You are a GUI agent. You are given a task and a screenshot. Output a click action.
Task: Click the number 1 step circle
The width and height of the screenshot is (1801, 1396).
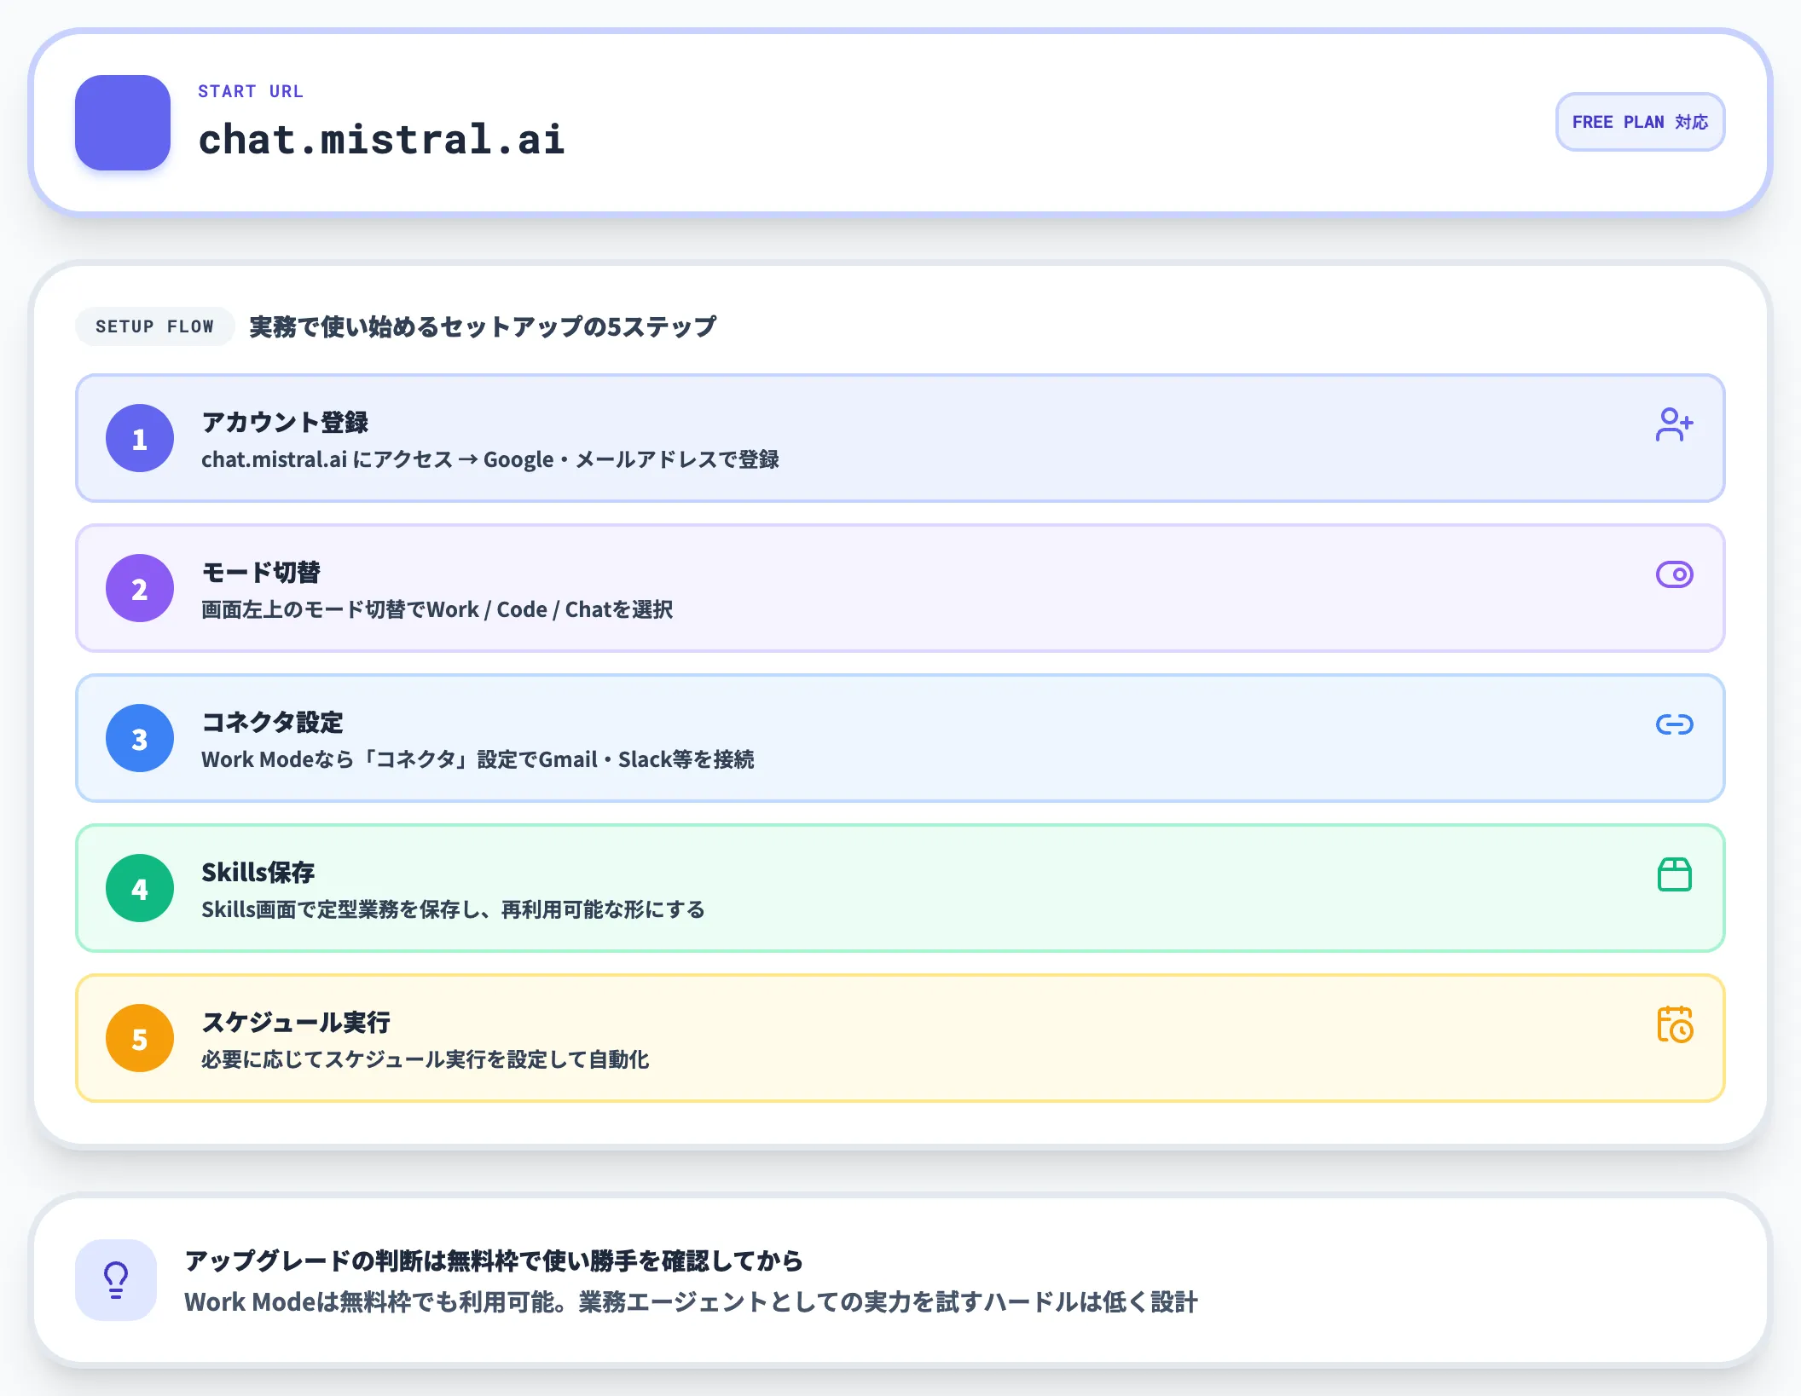(x=140, y=438)
